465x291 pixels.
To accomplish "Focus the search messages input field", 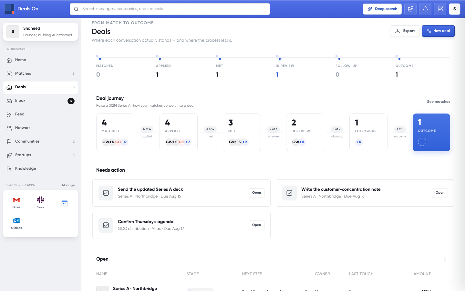I will click(170, 9).
